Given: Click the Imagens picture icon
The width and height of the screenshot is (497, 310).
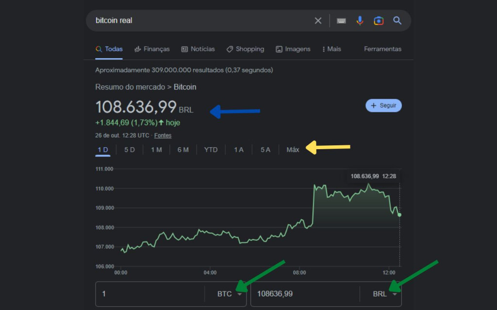Looking at the screenshot, I should coord(279,49).
